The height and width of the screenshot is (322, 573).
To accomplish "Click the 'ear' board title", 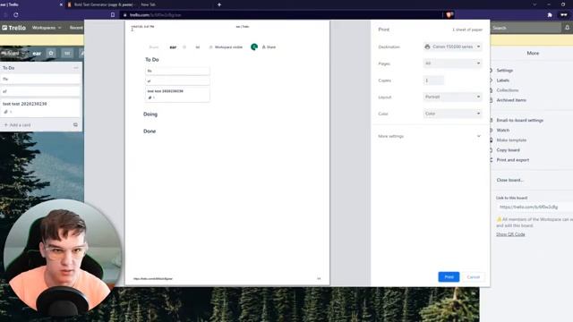I will point(37,54).
